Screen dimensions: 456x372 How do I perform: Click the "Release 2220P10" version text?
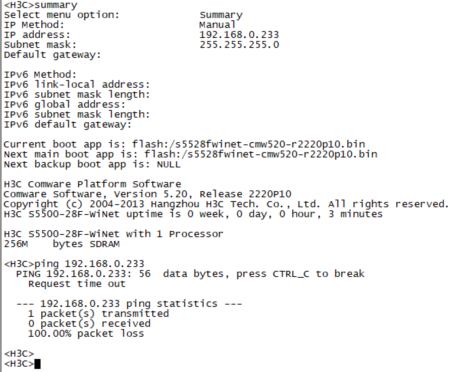[245, 194]
